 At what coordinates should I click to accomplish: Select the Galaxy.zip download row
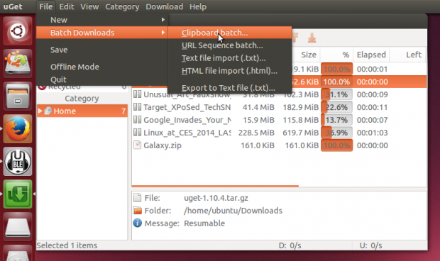(279, 145)
